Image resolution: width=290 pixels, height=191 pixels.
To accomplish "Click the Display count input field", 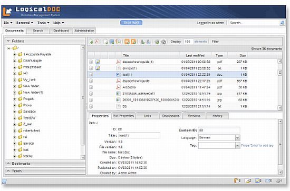I will point(188,42).
